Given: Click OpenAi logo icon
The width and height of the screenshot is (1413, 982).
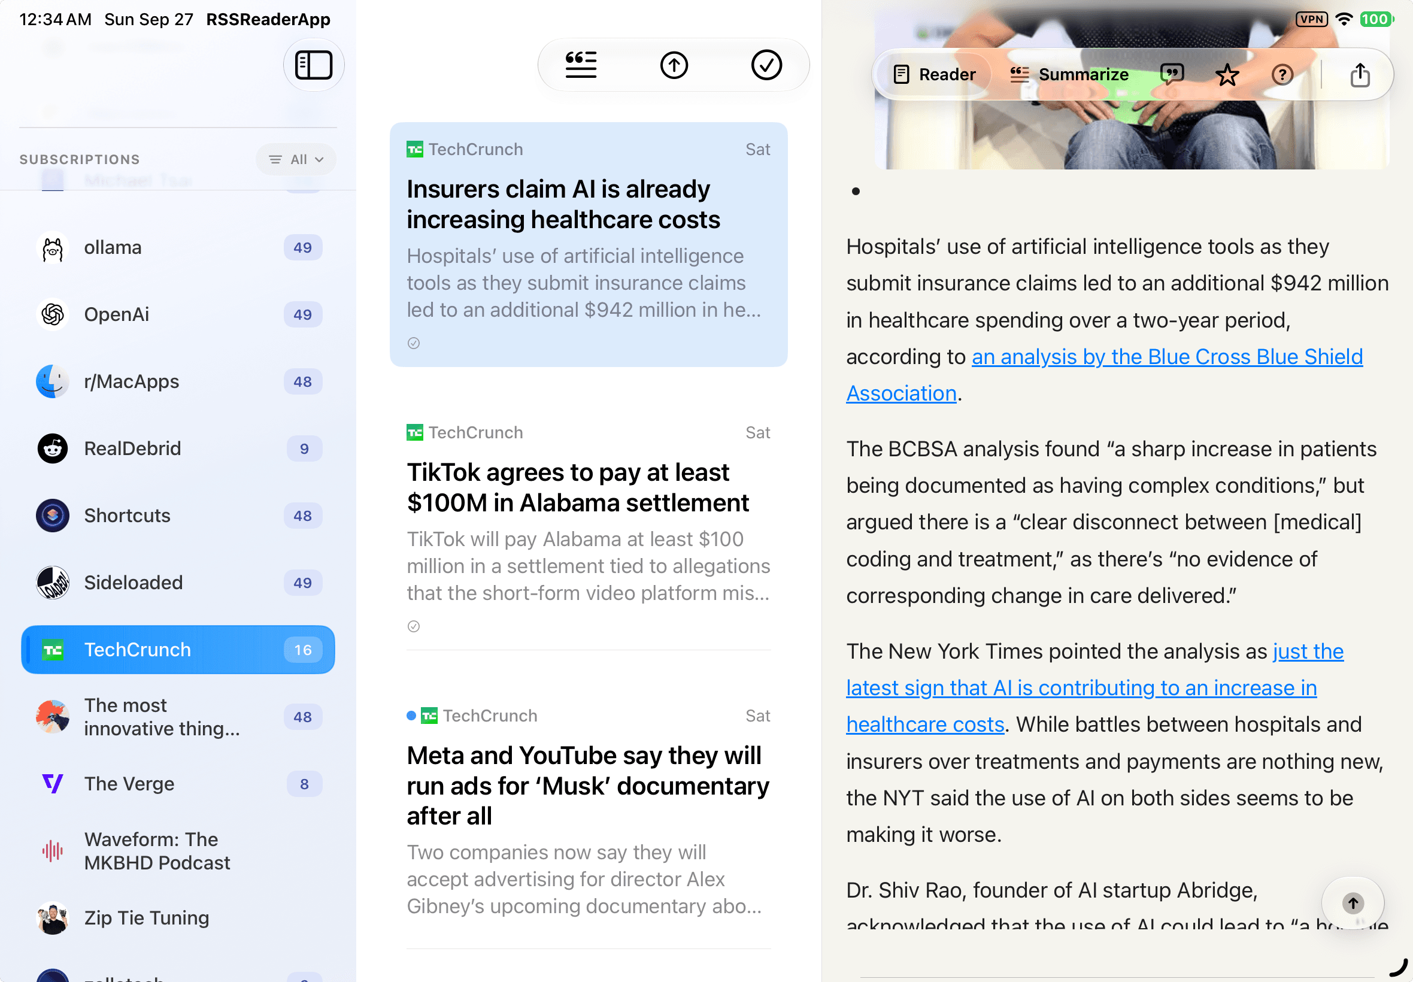Looking at the screenshot, I should 53,314.
